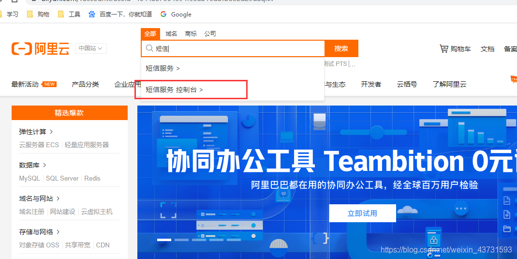Expand the 存储与网络 category
This screenshot has width=517, height=259.
click(40, 232)
